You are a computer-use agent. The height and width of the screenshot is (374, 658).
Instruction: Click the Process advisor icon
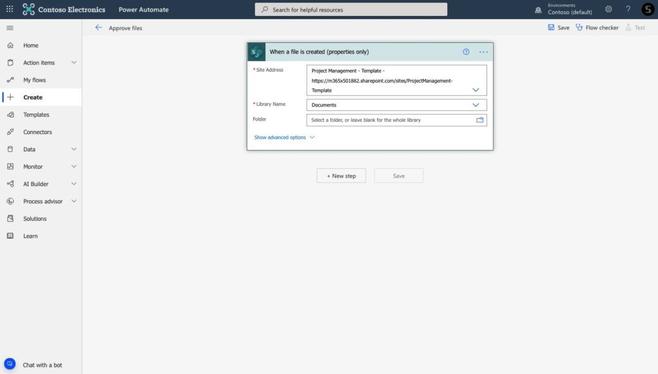10,201
